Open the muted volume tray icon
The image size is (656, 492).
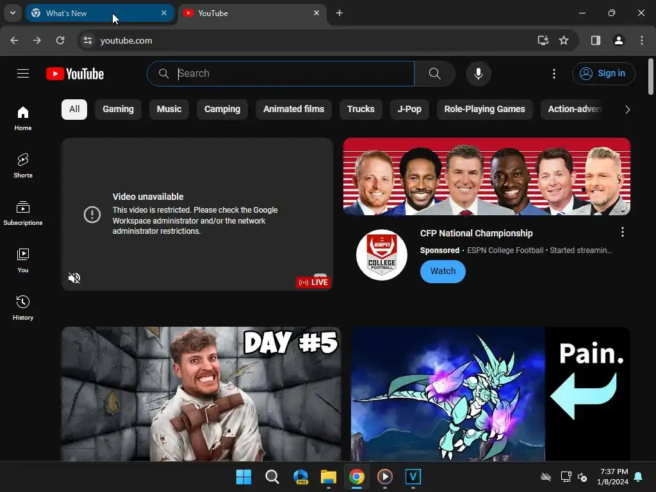[x=582, y=477]
